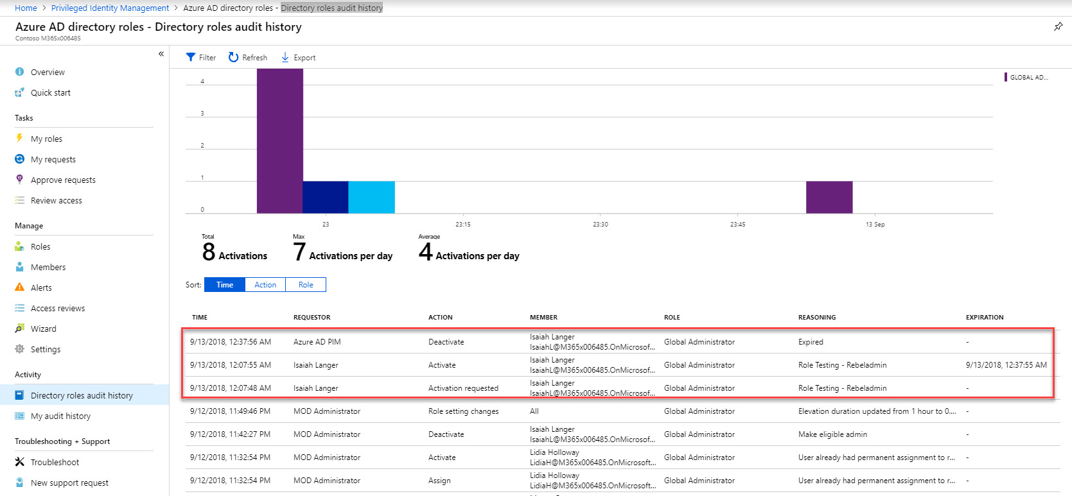1072x496 pixels.
Task: Open My audit history
Action: pyautogui.click(x=60, y=416)
